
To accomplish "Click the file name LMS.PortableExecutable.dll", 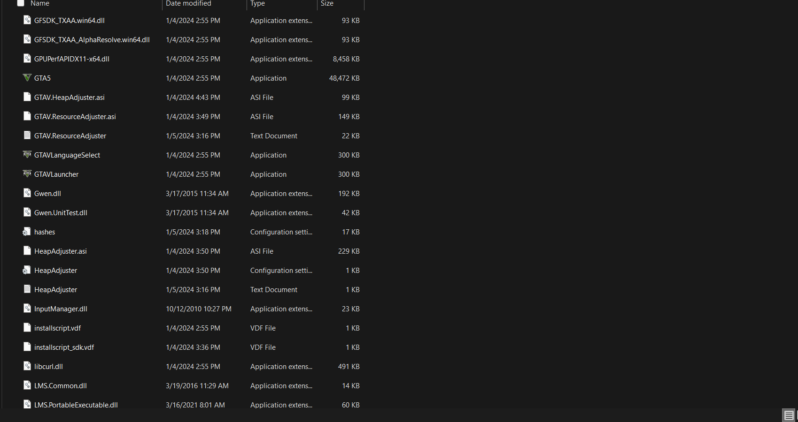I will (76, 405).
